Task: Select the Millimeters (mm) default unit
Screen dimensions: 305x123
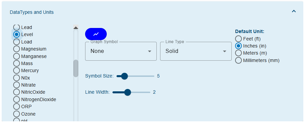Action: [257, 60]
